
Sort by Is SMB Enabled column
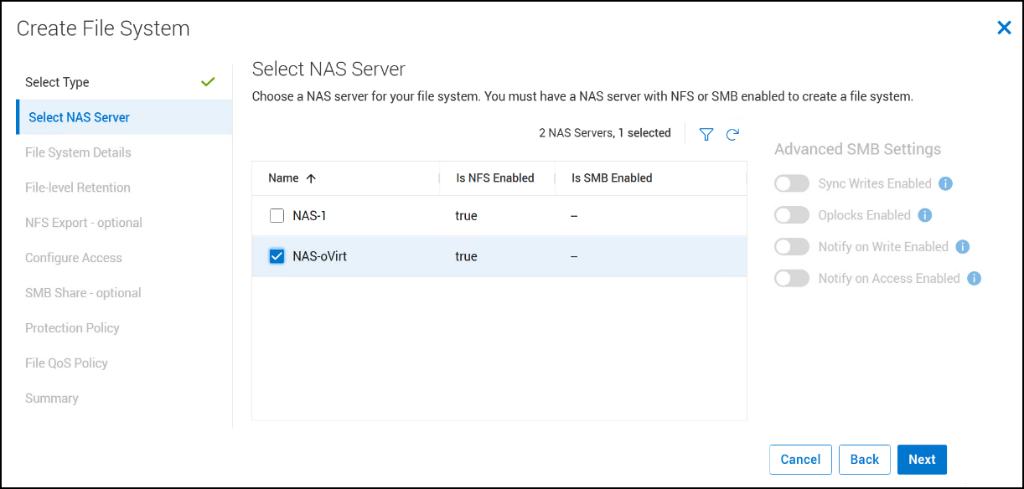coord(612,178)
